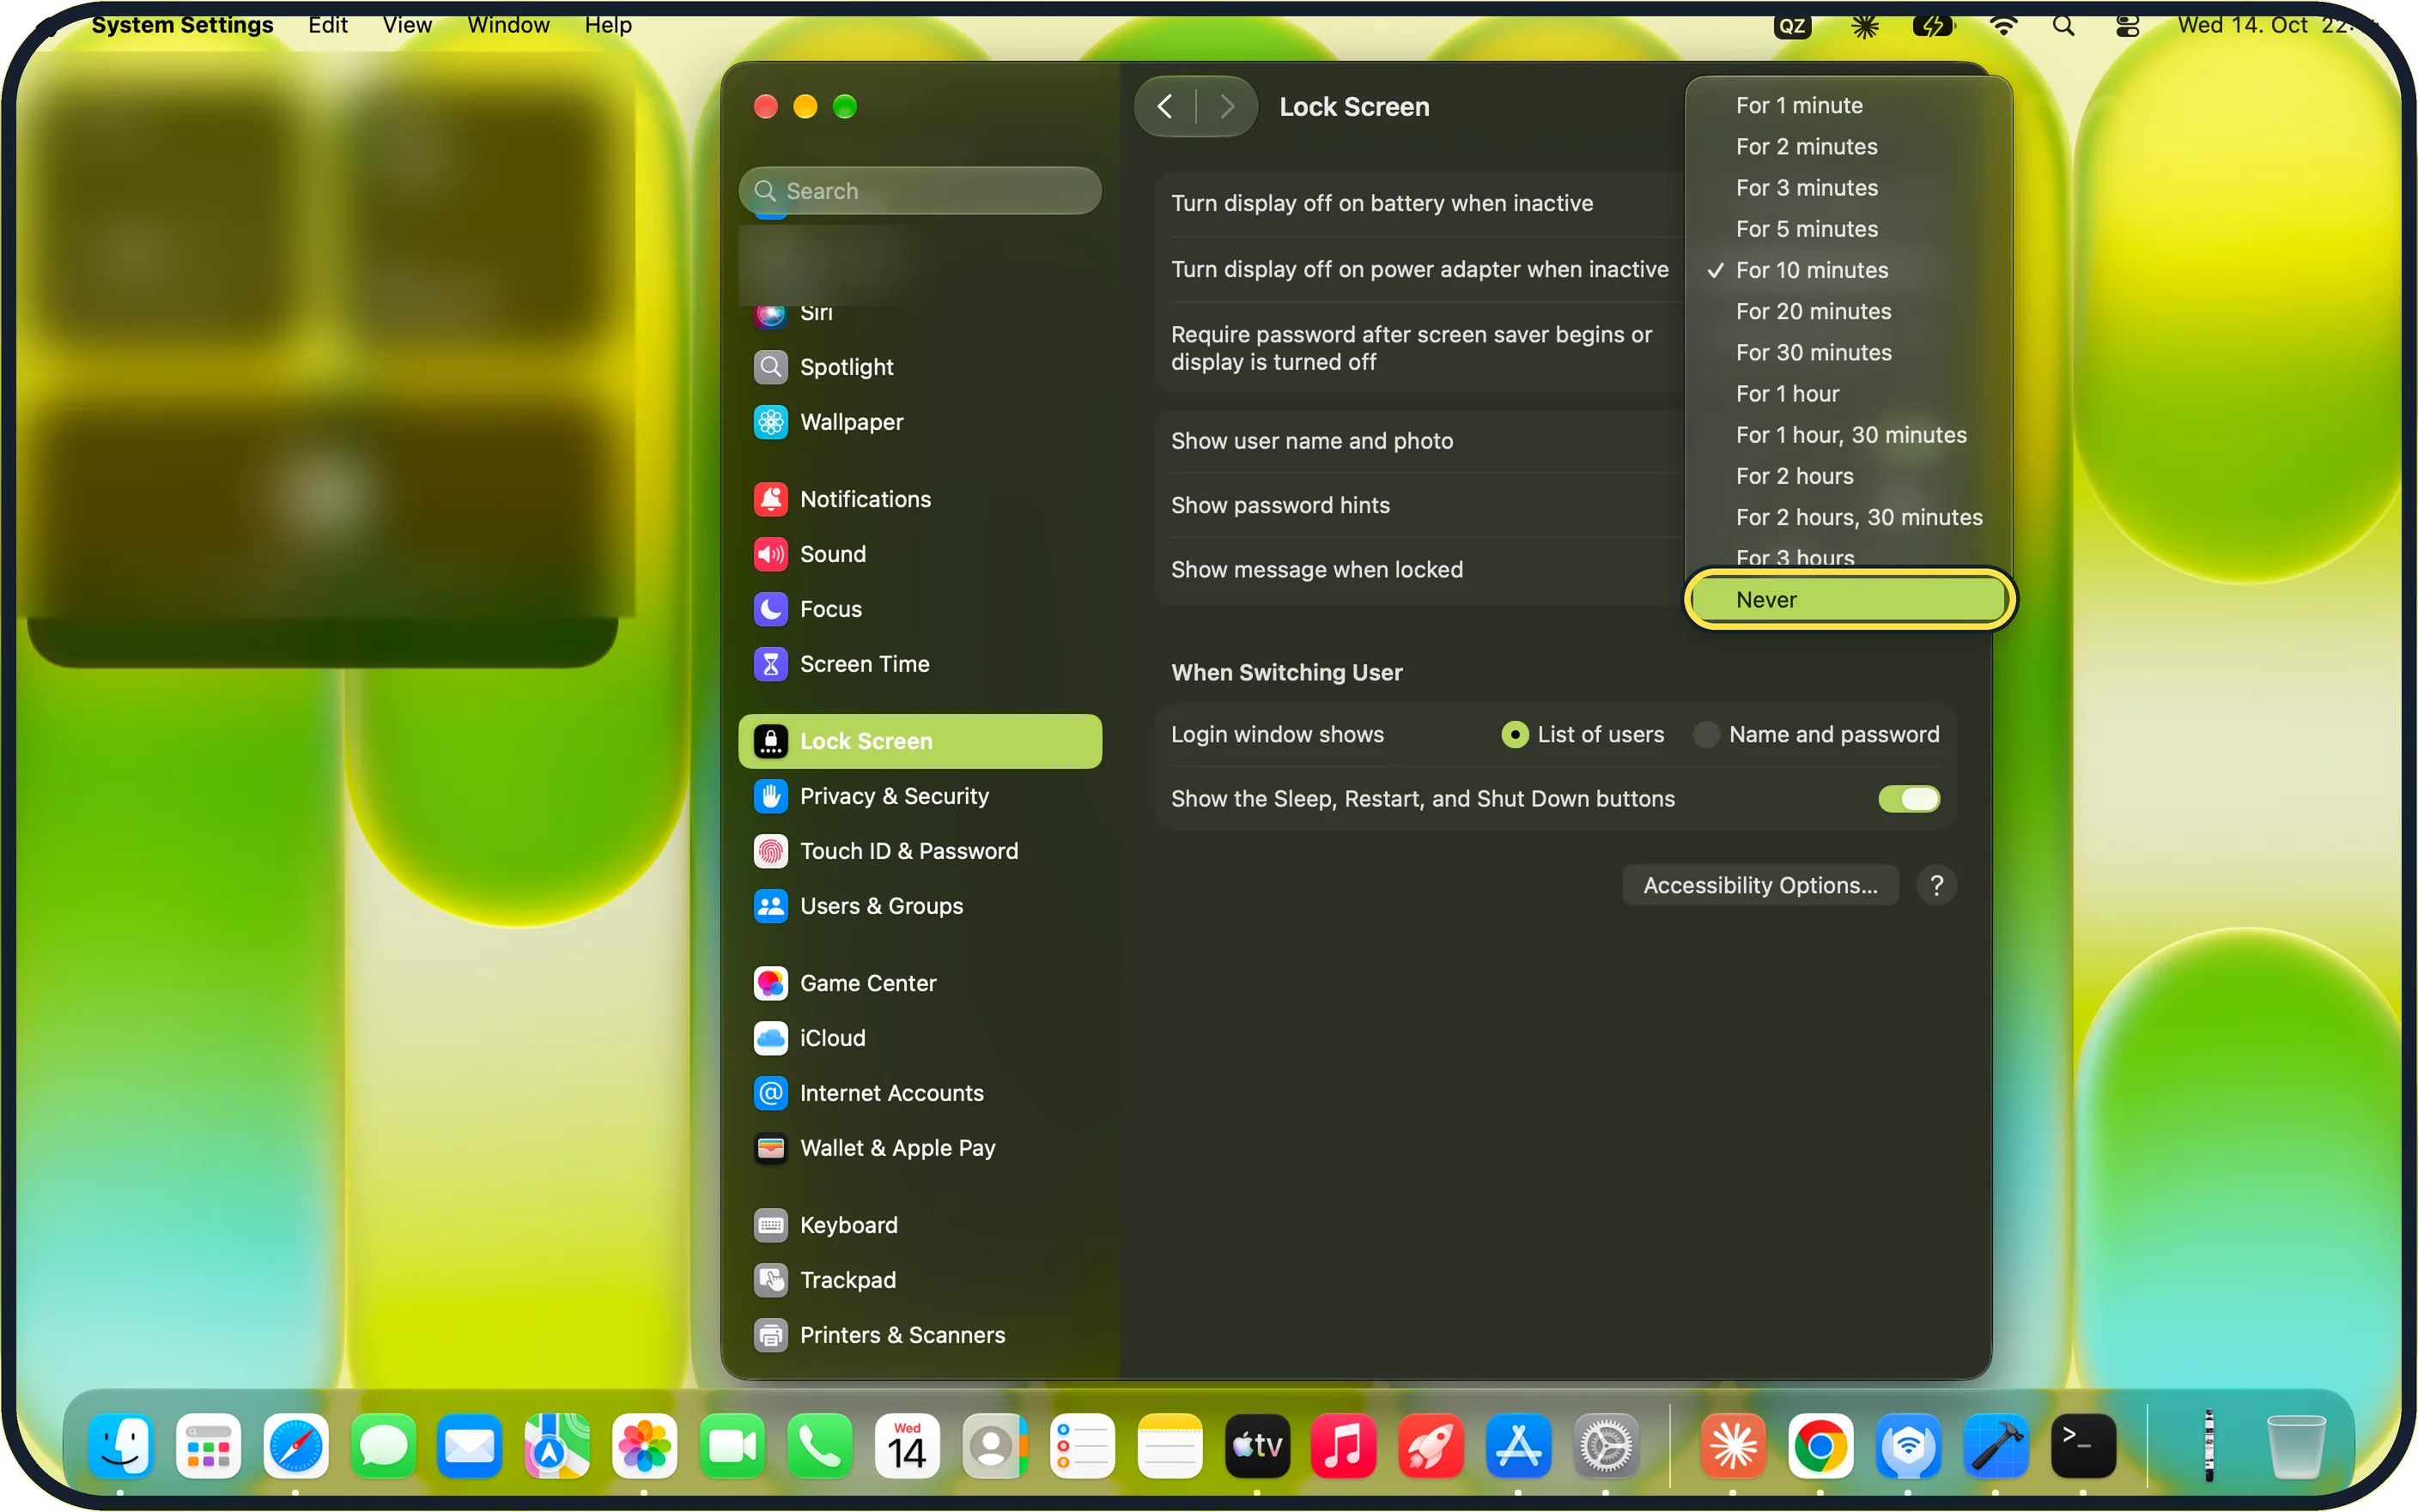Choose For 5 minutes option
The width and height of the screenshot is (2418, 1512).
(x=1849, y=229)
